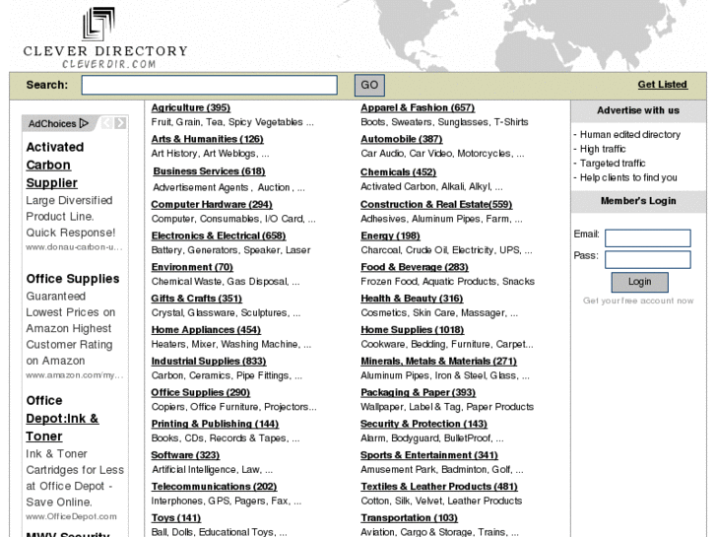This screenshot has height=537, width=716.
Task: Open Apparel & Fashion (657) category
Action: point(418,107)
